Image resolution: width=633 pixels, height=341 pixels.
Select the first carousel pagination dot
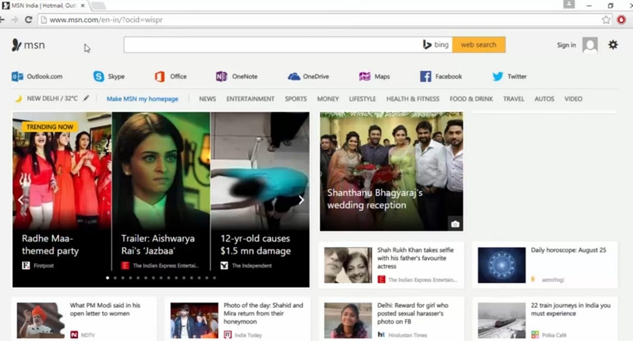tap(108, 277)
